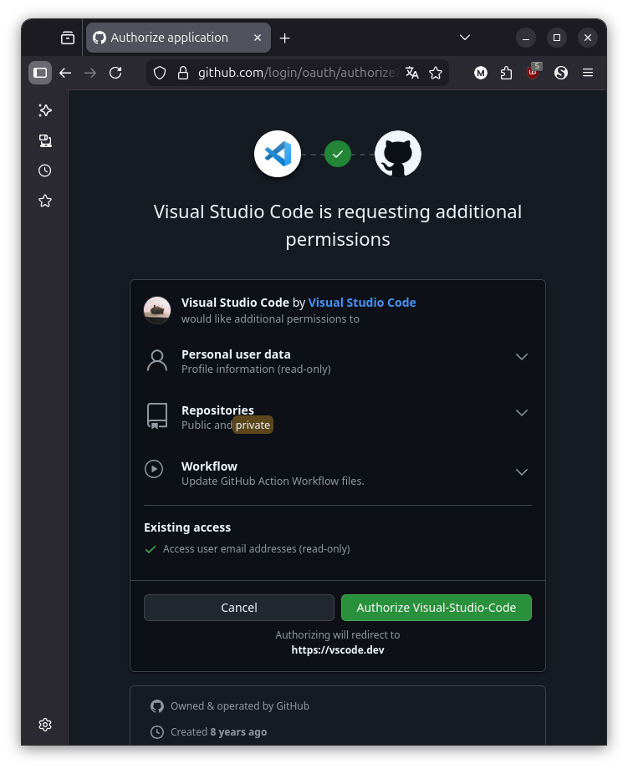Open synced tabs sidebar icon
This screenshot has width=628, height=769.
[45, 140]
